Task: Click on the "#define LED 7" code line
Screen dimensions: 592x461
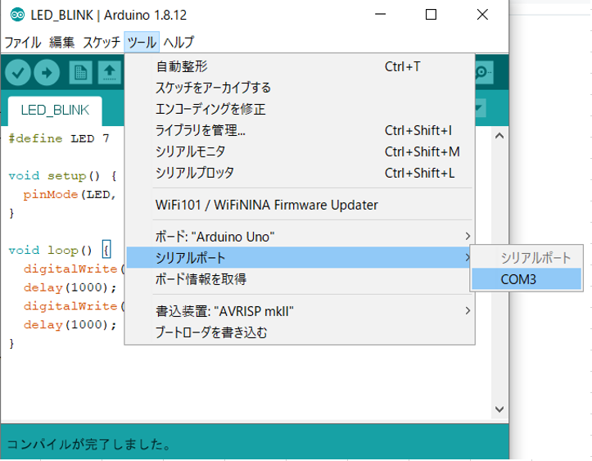Action: tap(59, 138)
